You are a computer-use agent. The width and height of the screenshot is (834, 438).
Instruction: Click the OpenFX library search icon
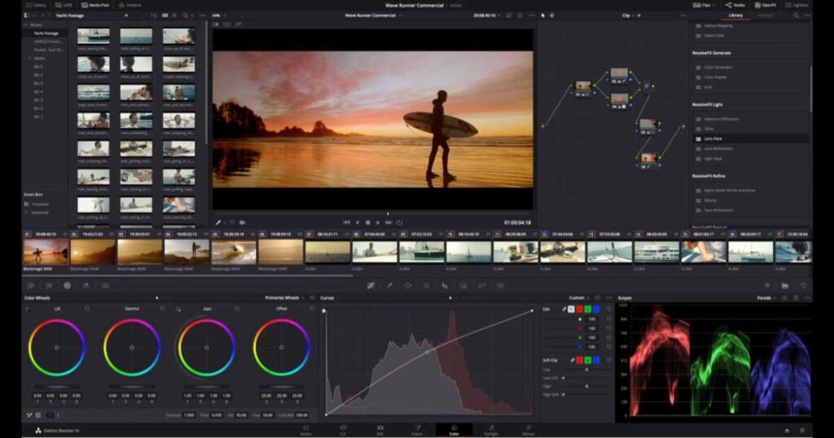[797, 15]
